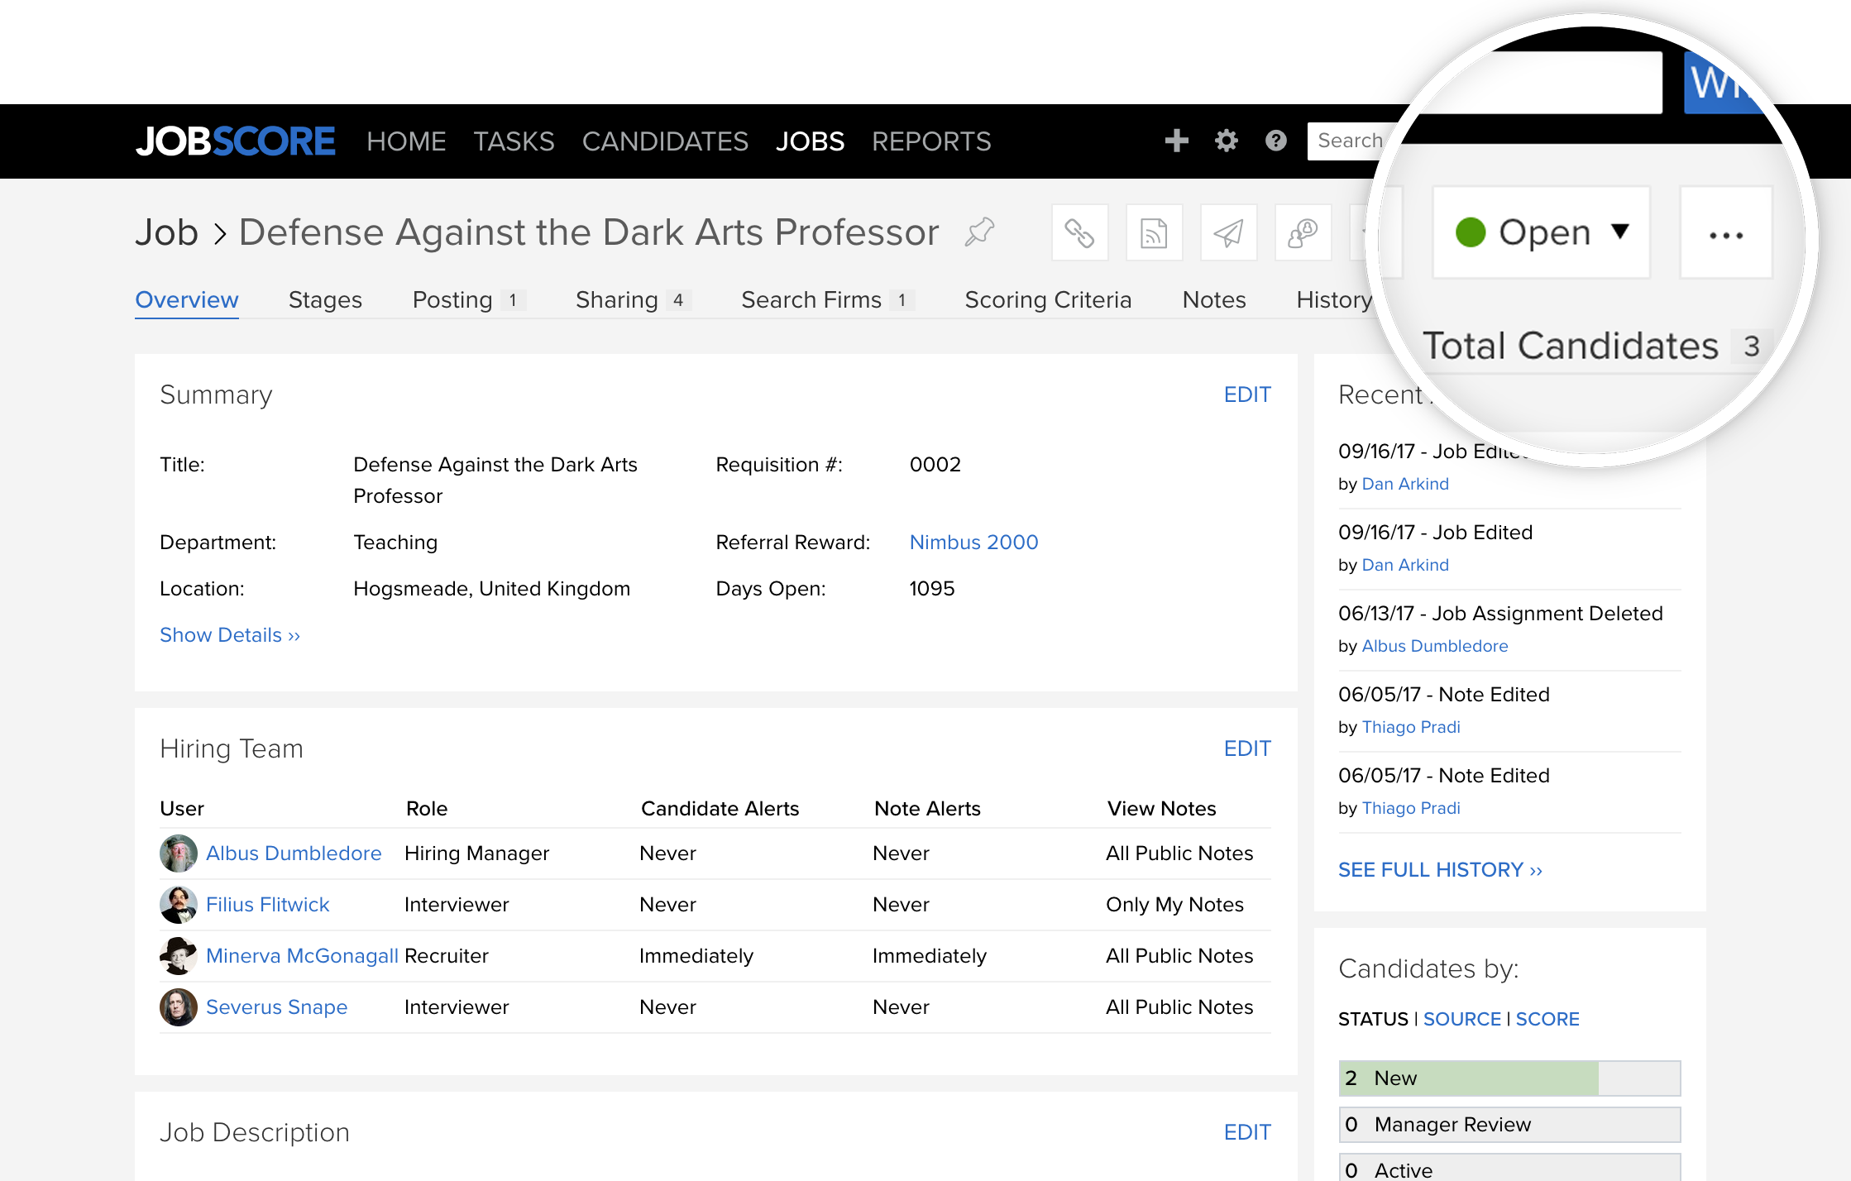Click EDIT in the Summary section
Screen dimensions: 1851x1181
(1247, 394)
